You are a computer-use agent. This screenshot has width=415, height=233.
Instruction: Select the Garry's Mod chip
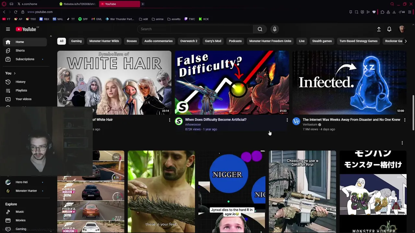tap(213, 41)
